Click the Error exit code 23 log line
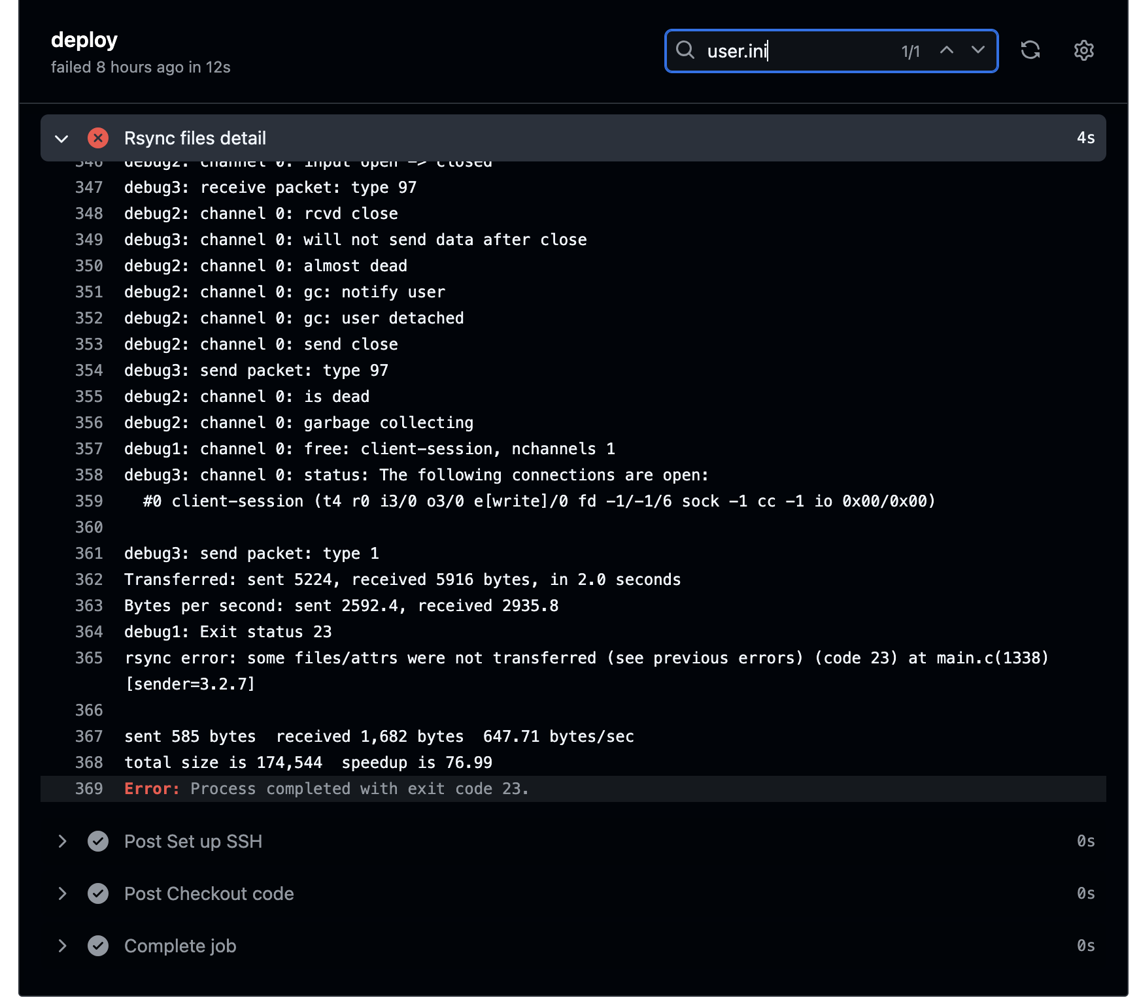 pyautogui.click(x=327, y=789)
